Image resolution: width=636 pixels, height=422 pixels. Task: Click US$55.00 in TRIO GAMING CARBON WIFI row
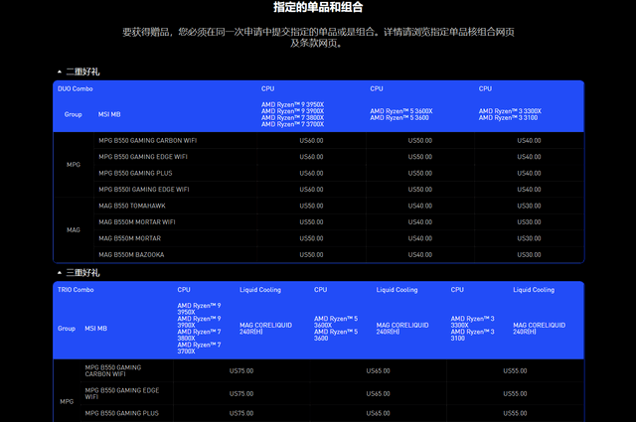tap(515, 371)
